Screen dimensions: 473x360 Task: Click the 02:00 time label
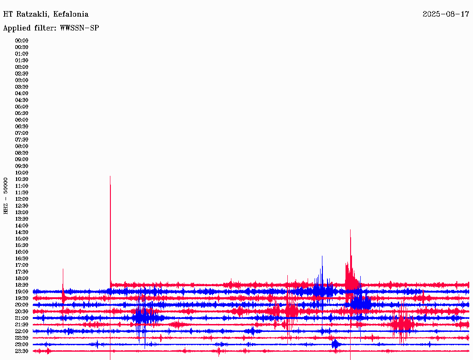[22, 67]
